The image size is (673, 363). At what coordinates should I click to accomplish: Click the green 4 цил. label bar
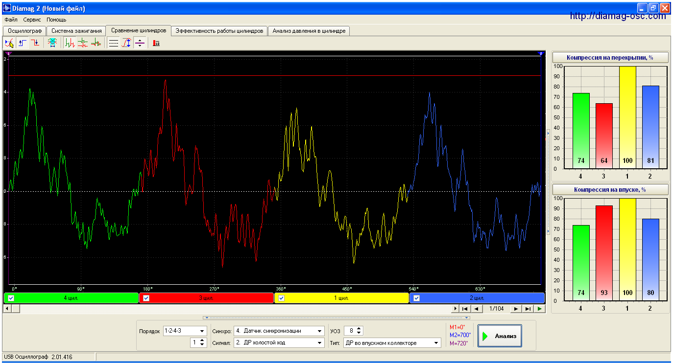(x=71, y=298)
